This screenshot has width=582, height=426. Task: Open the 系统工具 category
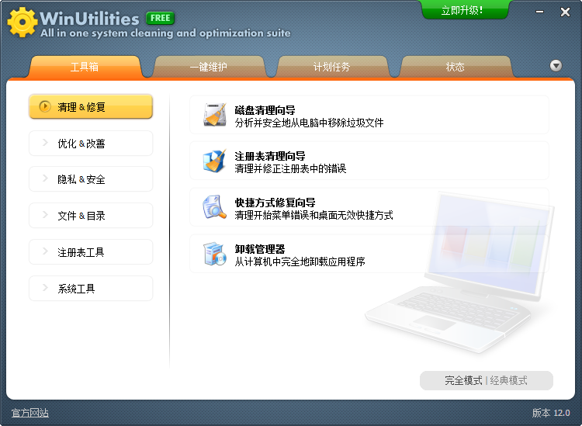coord(91,289)
